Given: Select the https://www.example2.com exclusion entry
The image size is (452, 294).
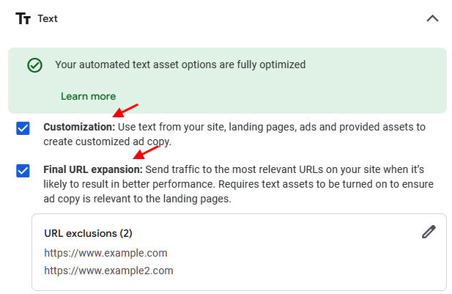Looking at the screenshot, I should [x=108, y=270].
